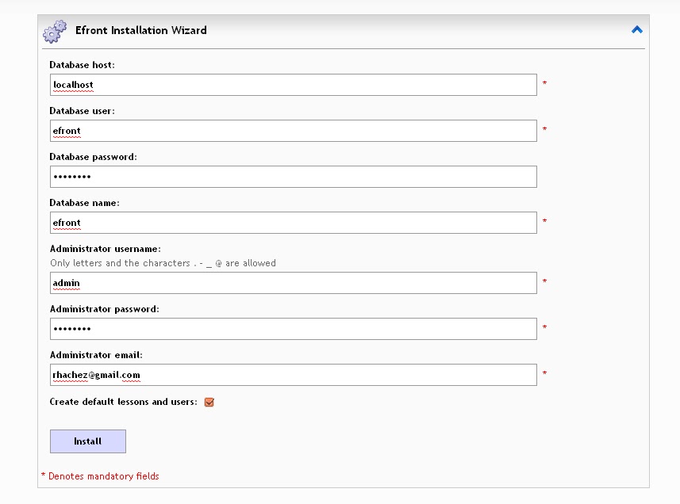This screenshot has width=680, height=504.
Task: Select the Database password field
Action: pyautogui.click(x=293, y=177)
